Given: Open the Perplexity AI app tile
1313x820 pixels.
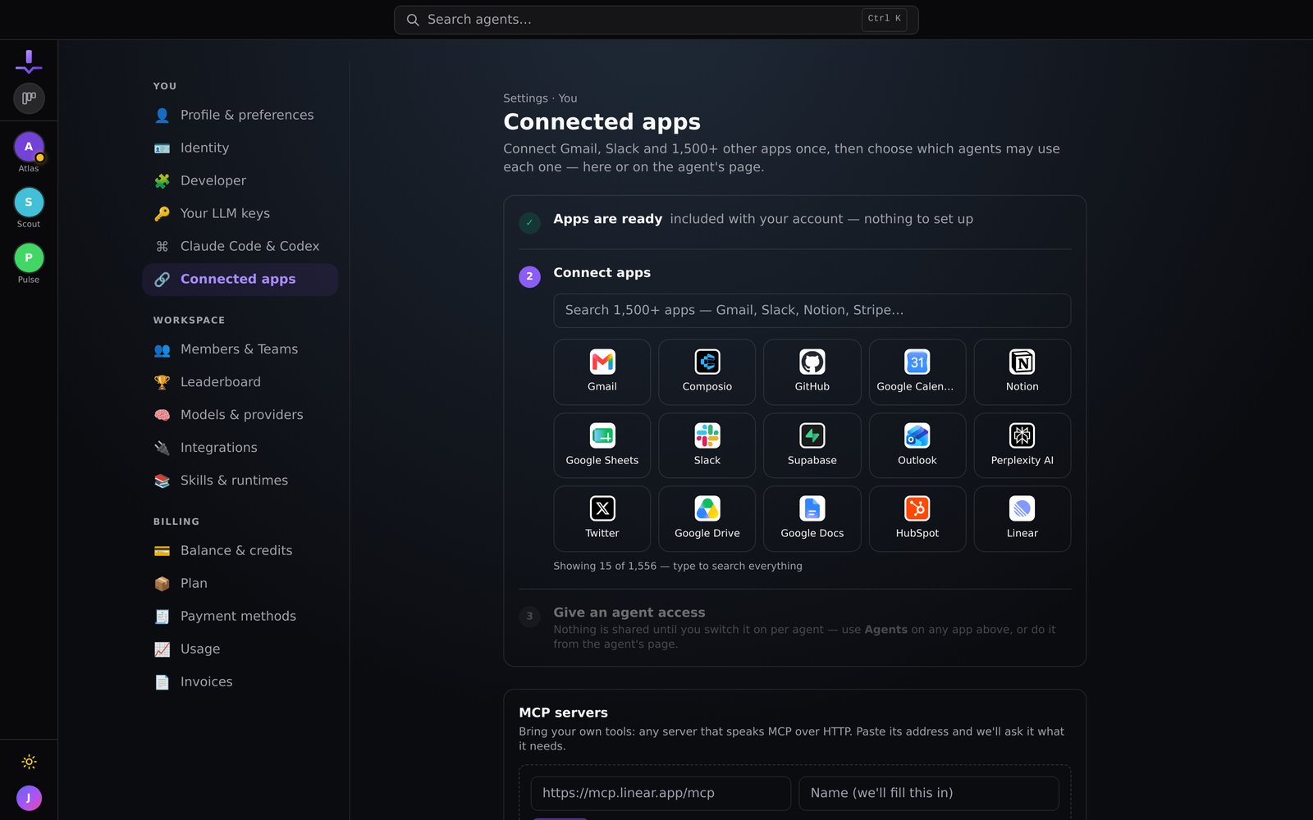Looking at the screenshot, I should pos(1022,445).
